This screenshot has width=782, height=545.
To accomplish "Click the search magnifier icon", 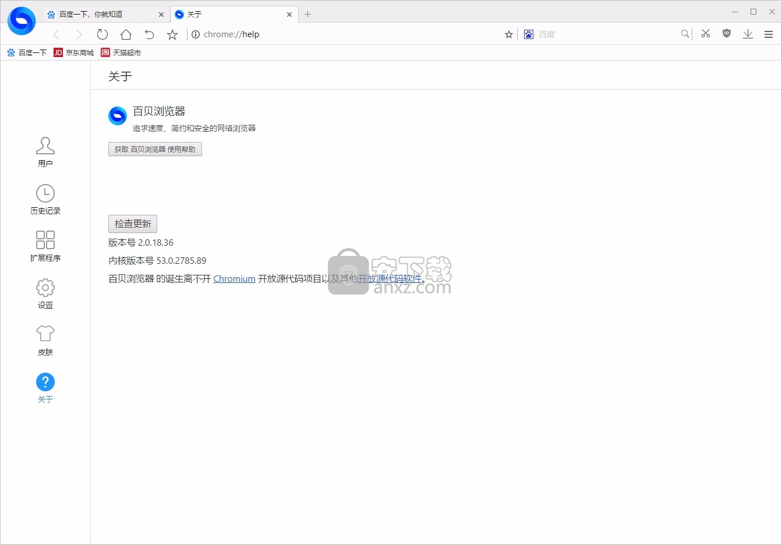I will 685,34.
